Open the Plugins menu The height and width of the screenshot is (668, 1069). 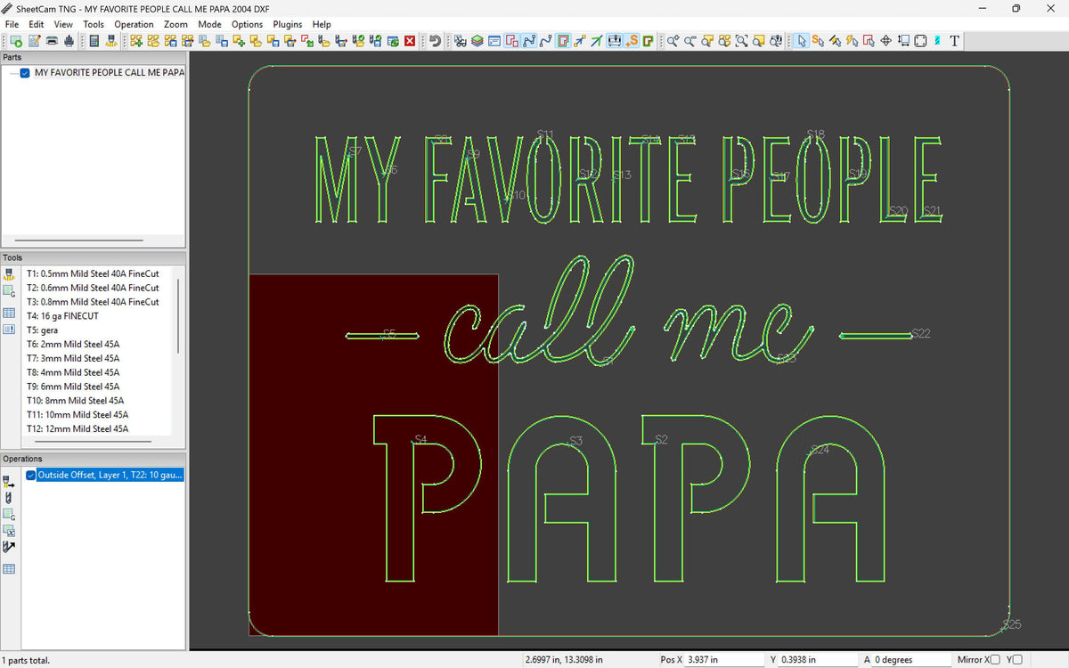(x=288, y=24)
